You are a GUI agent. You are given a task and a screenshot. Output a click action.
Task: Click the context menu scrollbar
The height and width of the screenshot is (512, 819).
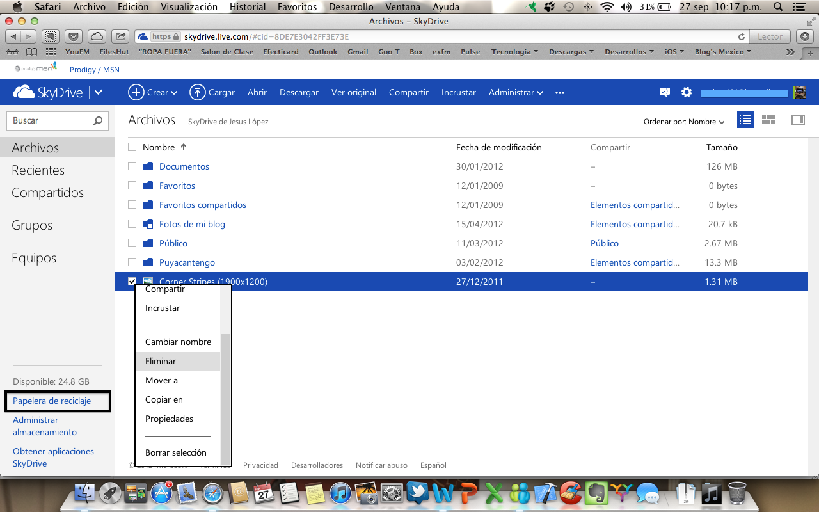point(225,397)
